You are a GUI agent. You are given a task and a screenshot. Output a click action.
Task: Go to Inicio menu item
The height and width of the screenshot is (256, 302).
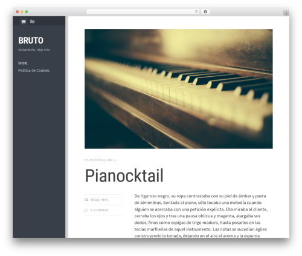pyautogui.click(x=23, y=63)
